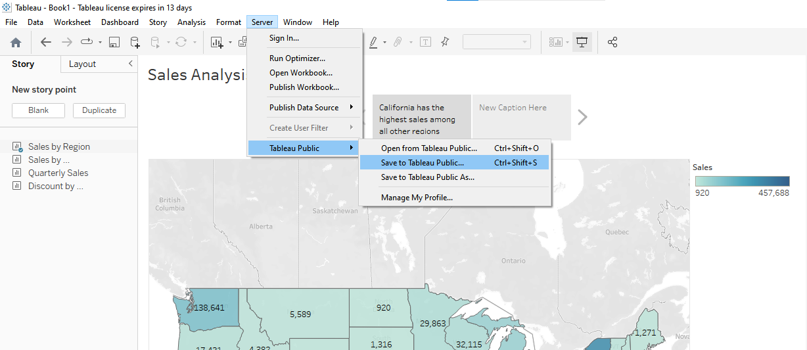Click the fix axes pin icon
807x350 pixels.
click(445, 42)
